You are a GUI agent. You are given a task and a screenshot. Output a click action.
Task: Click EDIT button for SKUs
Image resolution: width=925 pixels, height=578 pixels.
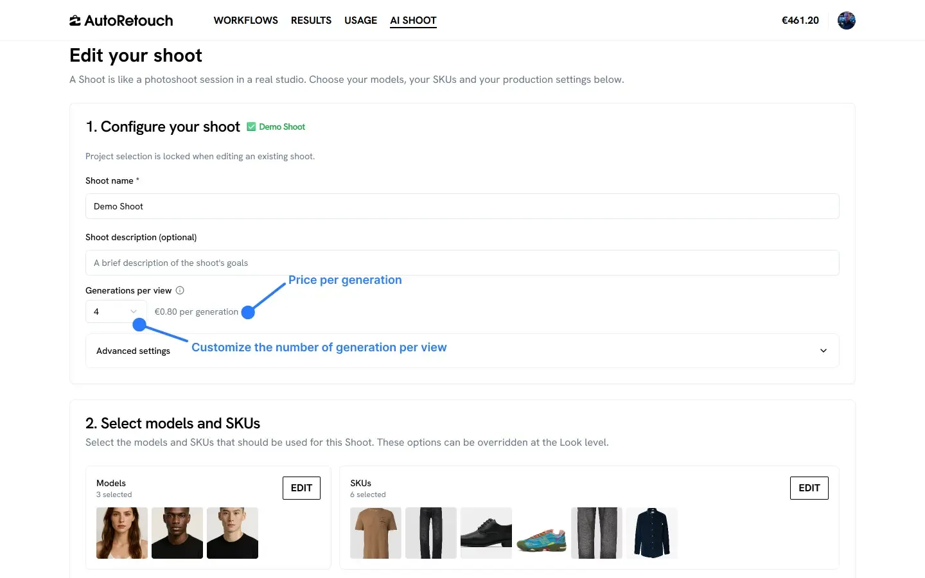(x=809, y=488)
